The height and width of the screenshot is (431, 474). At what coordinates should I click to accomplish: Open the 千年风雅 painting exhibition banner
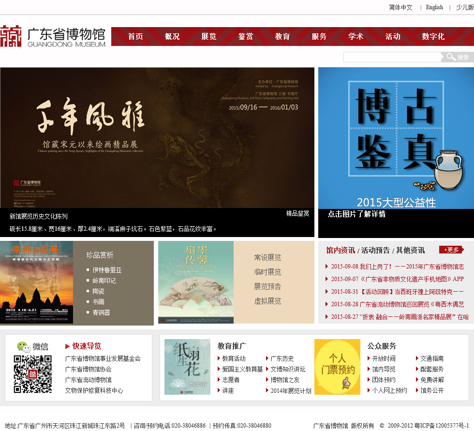click(x=157, y=137)
